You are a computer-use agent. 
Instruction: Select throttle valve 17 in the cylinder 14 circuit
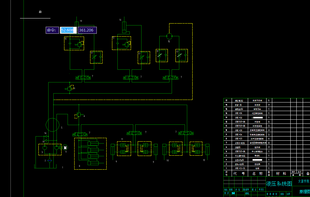tap(144, 58)
